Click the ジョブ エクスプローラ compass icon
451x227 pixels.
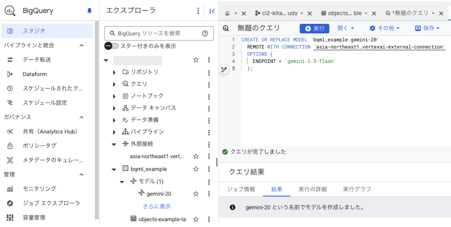tap(10, 203)
